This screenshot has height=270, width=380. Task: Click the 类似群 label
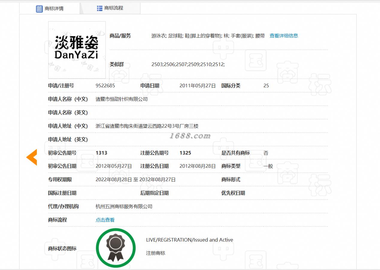coord(117,64)
